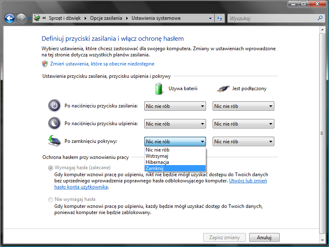
Task: Click the 'Używa baterii' column label
Action: [x=183, y=89]
